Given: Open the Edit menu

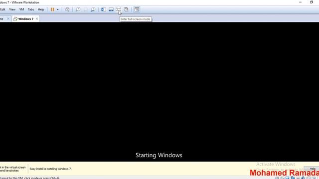Looking at the screenshot, I should click(2, 9).
